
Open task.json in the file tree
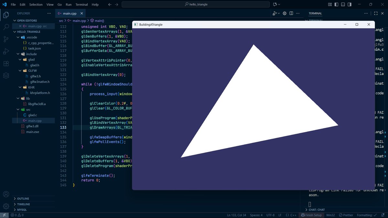click(34, 48)
